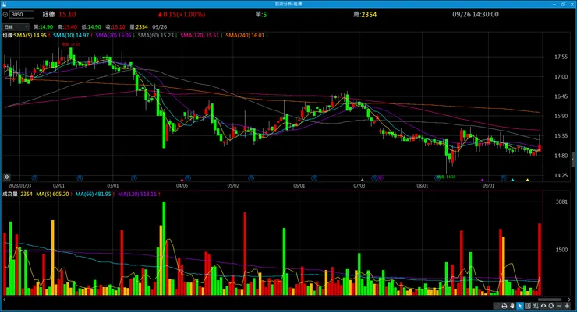577x312 pixels.
Task: Click the change value ▲0.15(+1.00%)
Action: click(x=182, y=14)
